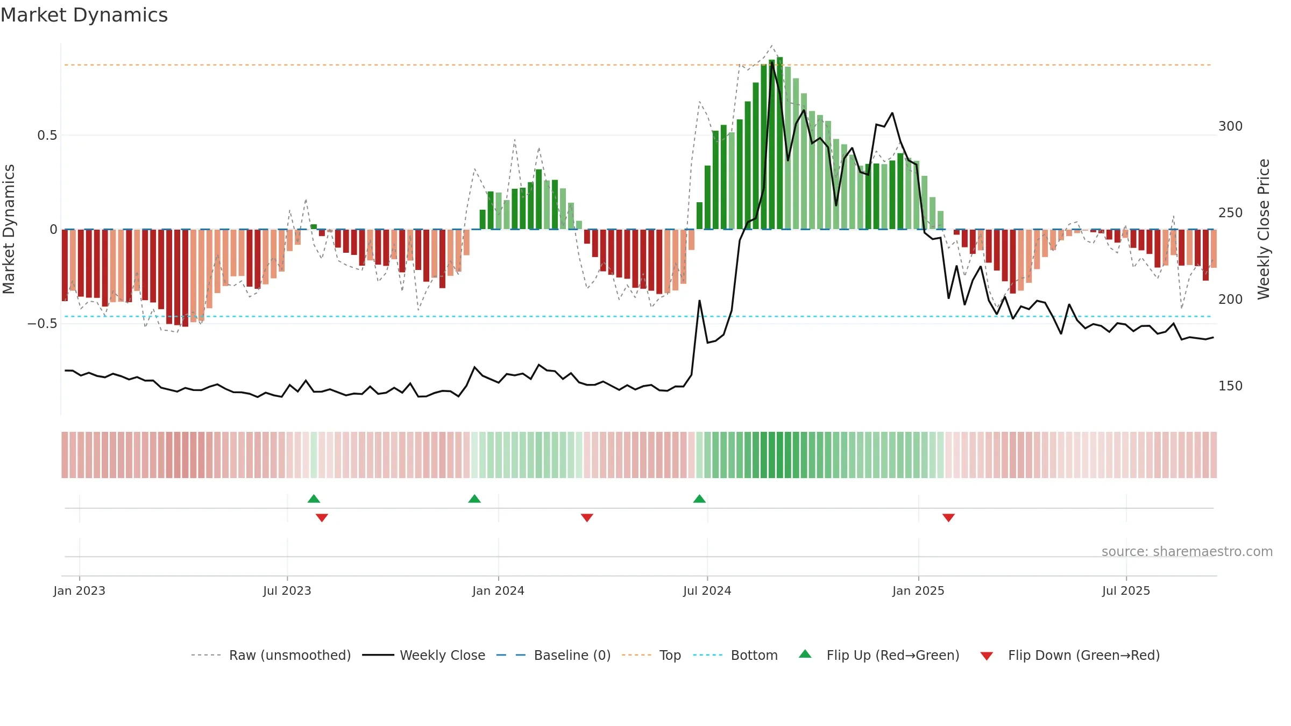Click the red flip-down triangle after Jul 2023
1291x726 pixels.
[x=322, y=517]
